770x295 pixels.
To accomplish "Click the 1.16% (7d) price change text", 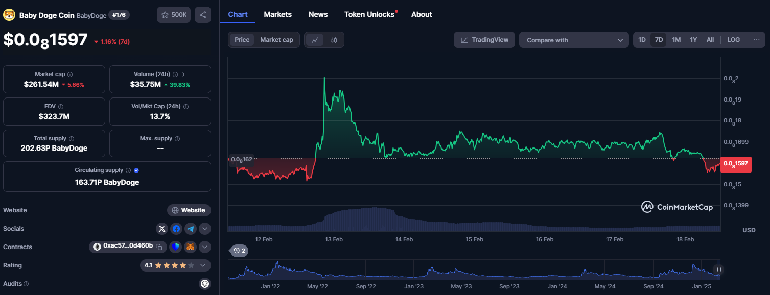I will click(115, 41).
